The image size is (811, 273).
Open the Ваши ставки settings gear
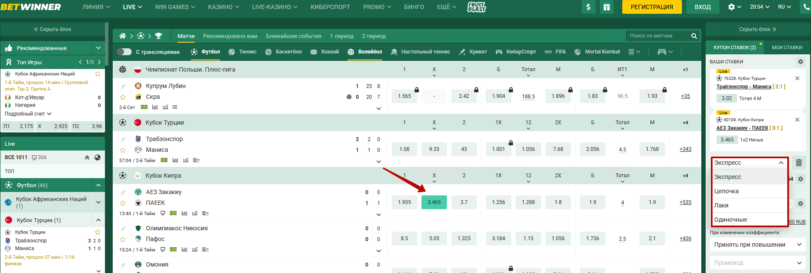[800, 62]
